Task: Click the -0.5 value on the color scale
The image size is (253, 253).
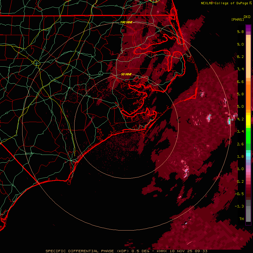Action: (x=239, y=194)
